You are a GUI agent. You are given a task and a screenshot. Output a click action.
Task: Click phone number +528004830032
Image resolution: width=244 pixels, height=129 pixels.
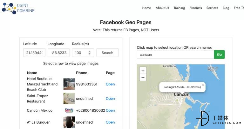point(91,110)
